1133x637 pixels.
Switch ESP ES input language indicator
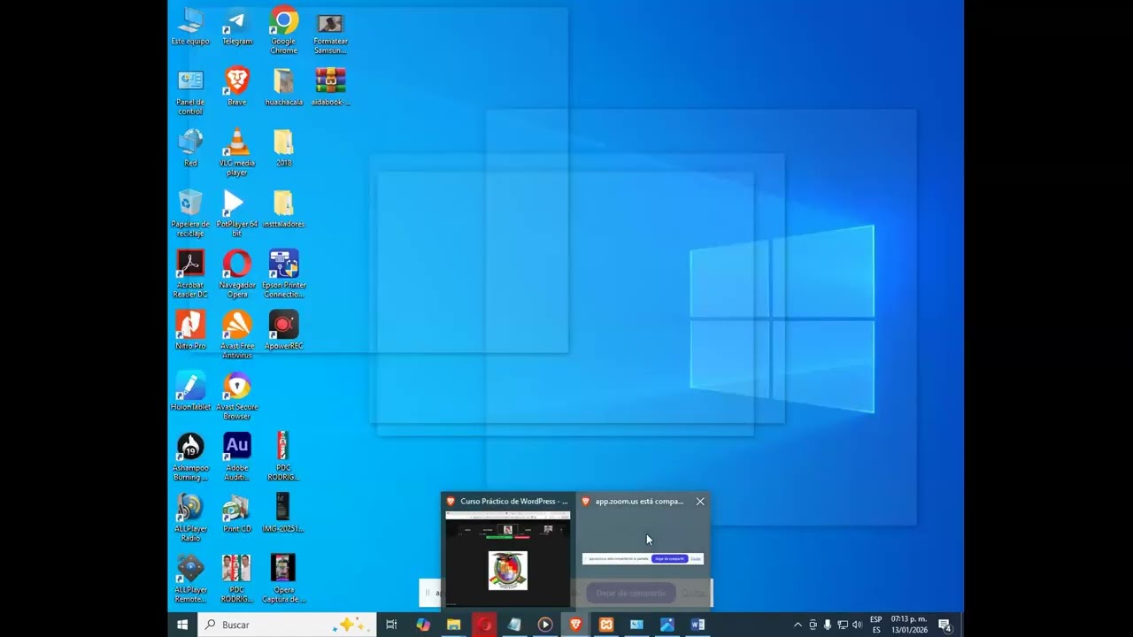tap(876, 625)
